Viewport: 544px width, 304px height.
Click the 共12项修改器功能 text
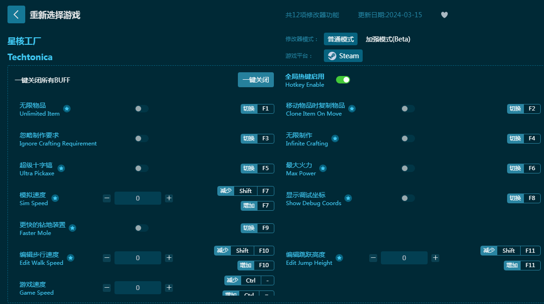pyautogui.click(x=312, y=15)
